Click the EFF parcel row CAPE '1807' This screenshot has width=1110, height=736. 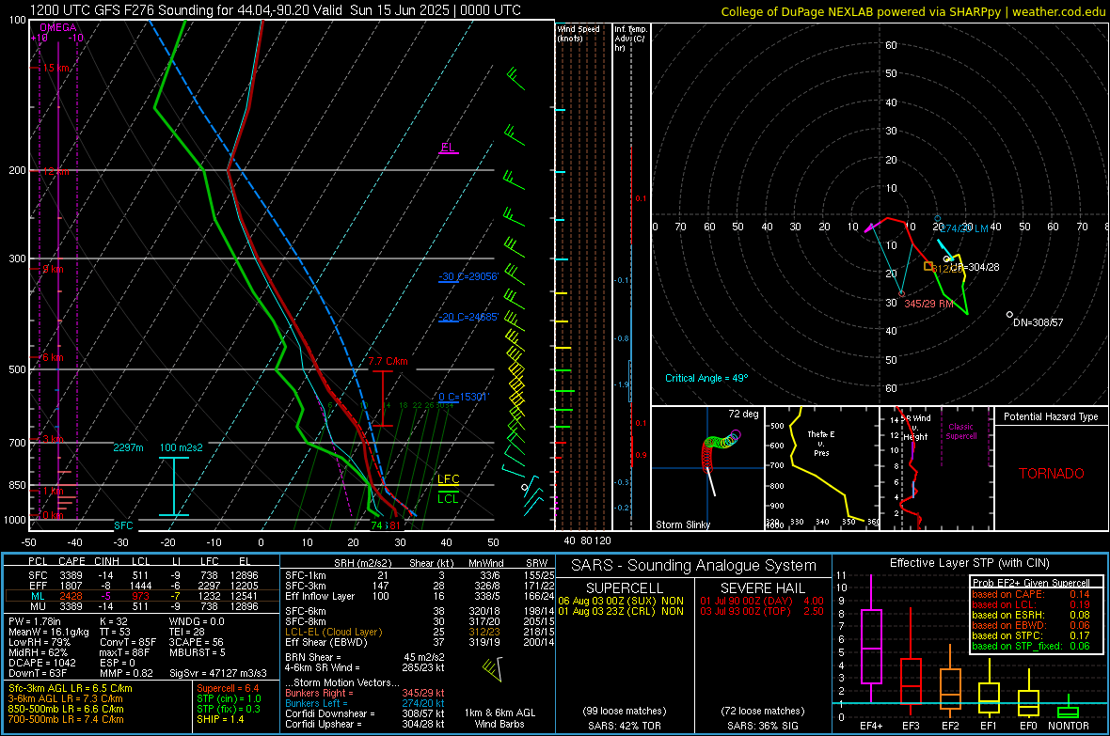point(71,586)
